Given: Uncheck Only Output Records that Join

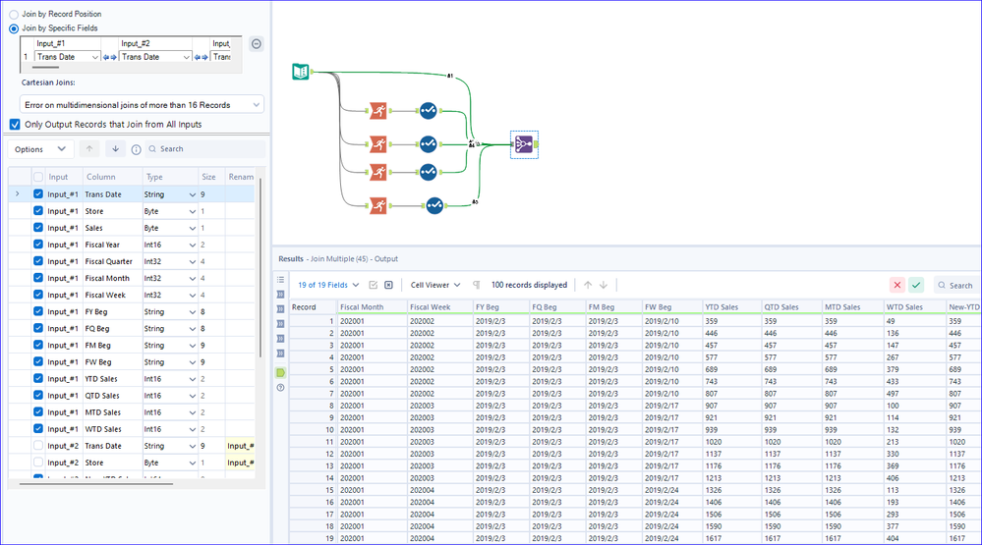Looking at the screenshot, I should click(15, 124).
